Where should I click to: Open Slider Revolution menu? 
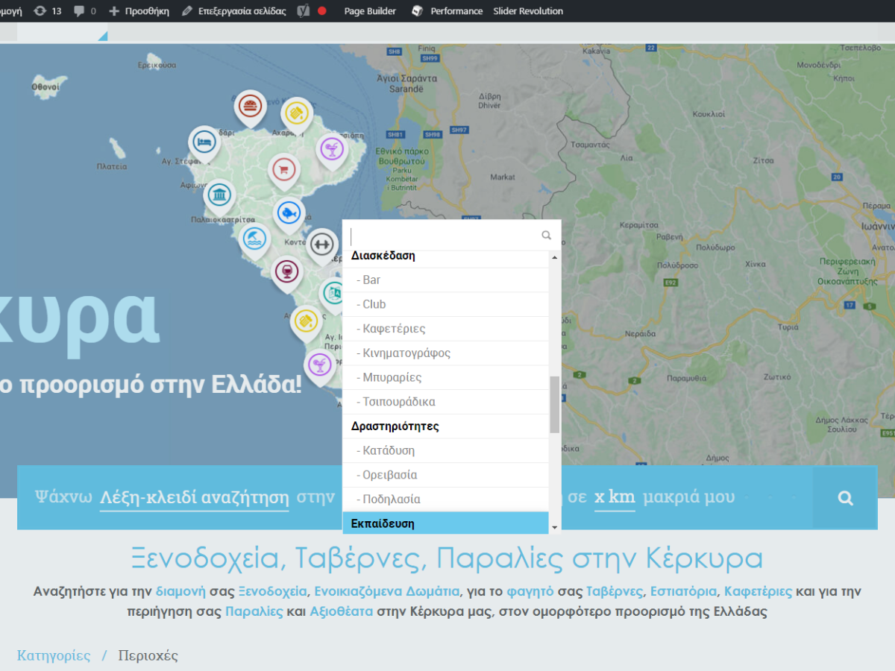pos(528,11)
